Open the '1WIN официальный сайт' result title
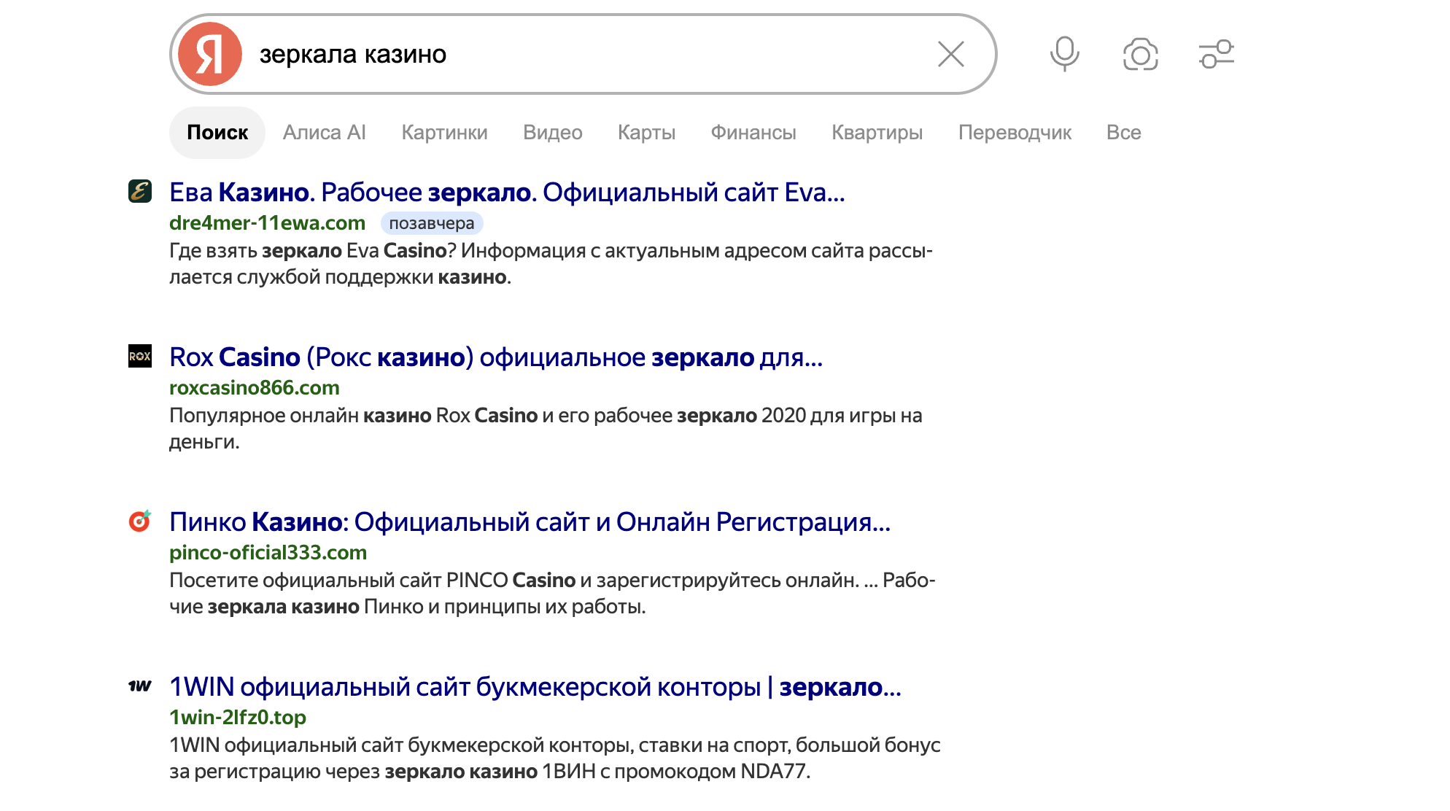1450x811 pixels. (535, 687)
